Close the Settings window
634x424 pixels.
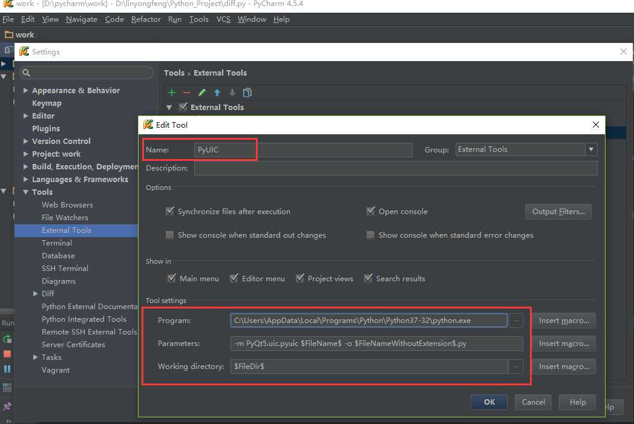624,51
